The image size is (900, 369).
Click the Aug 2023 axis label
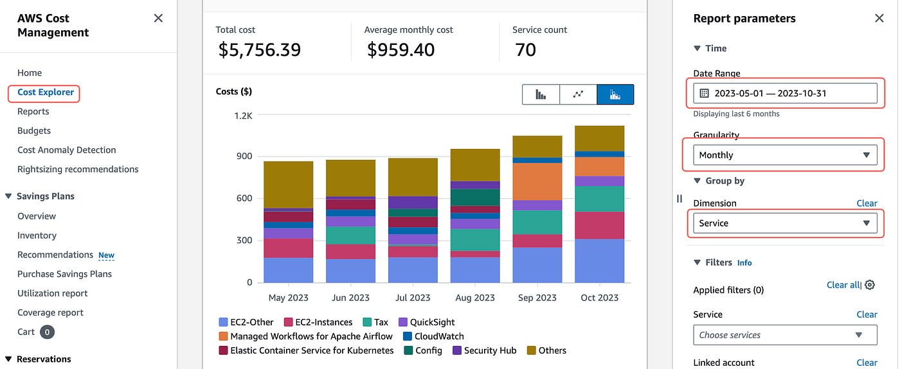(x=475, y=298)
